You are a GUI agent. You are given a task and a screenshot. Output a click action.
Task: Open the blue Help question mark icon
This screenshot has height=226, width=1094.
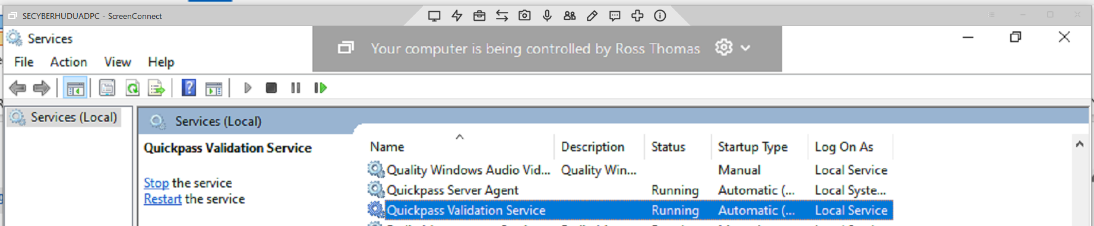coord(189,88)
